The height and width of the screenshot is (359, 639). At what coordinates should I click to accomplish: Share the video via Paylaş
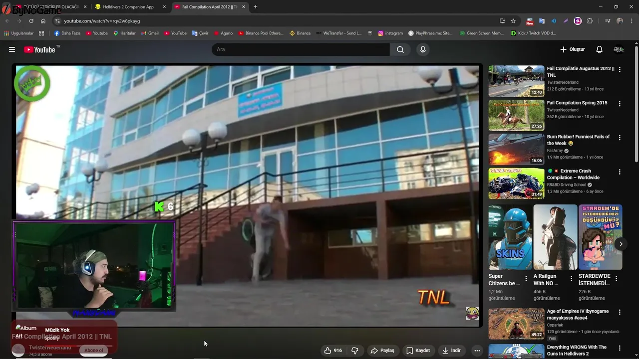(x=382, y=351)
